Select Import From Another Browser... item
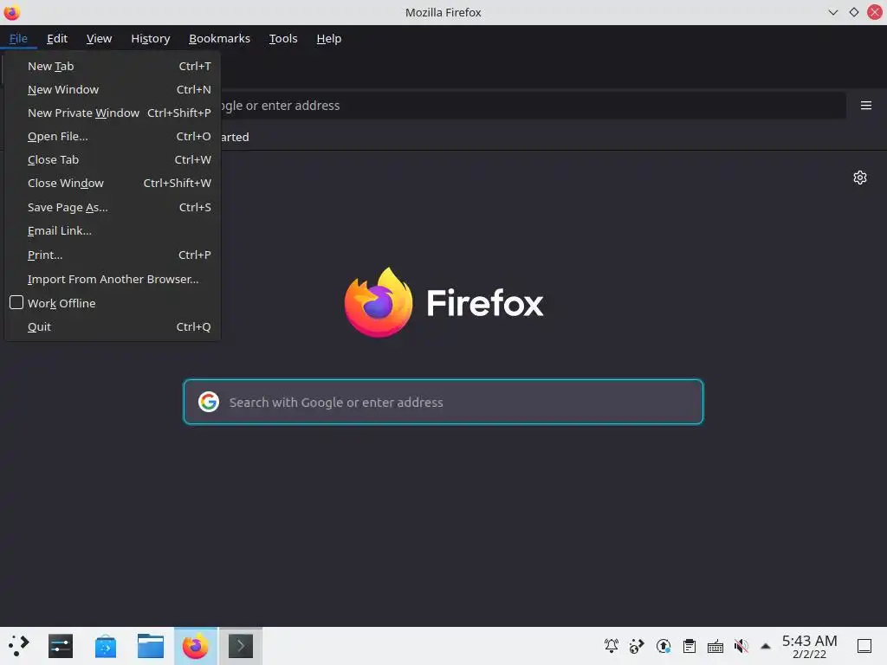The width and height of the screenshot is (887, 665). click(x=113, y=280)
